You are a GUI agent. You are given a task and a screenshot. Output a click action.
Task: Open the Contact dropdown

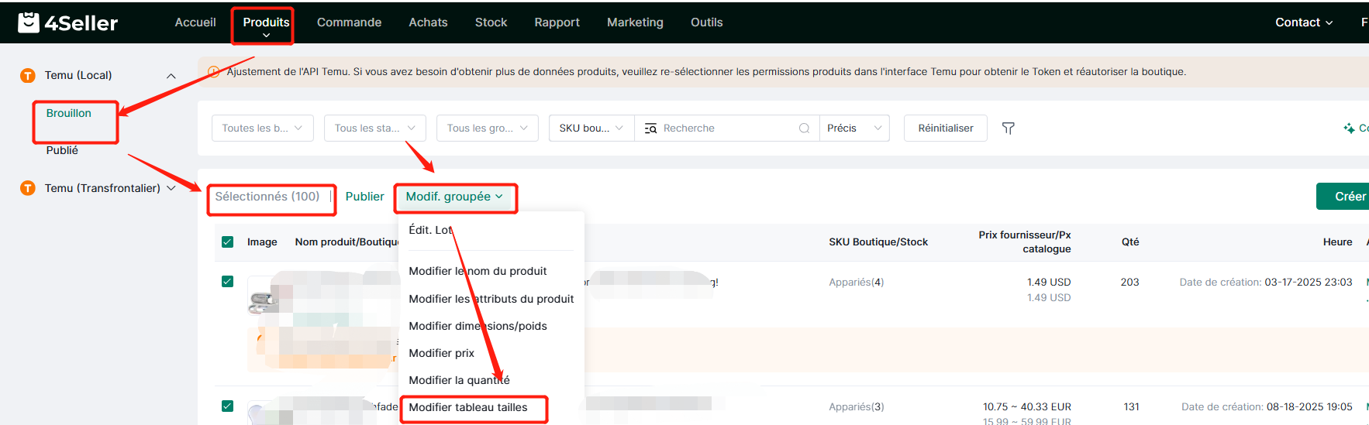[1304, 22]
